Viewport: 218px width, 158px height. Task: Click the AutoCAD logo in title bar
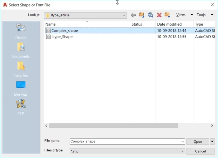click(x=5, y=5)
